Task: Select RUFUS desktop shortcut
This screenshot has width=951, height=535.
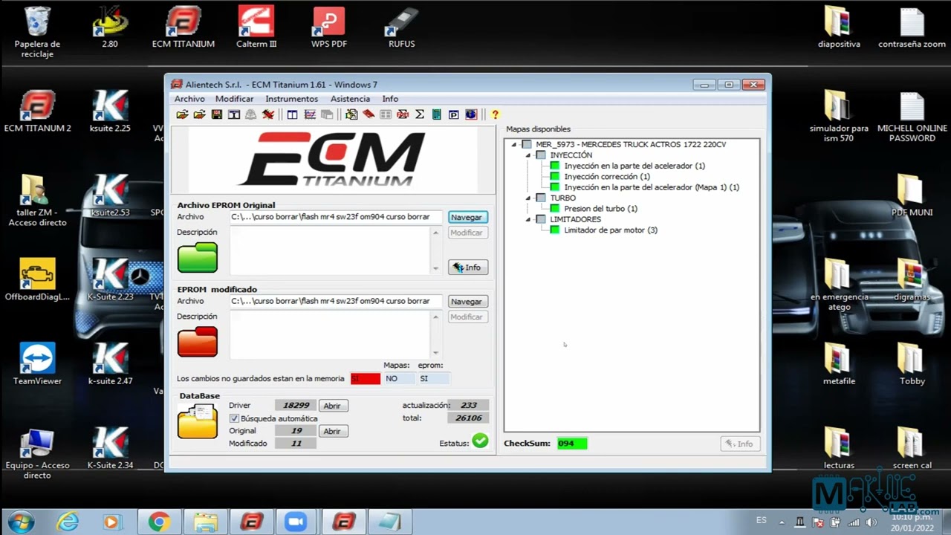Action: click(x=402, y=27)
